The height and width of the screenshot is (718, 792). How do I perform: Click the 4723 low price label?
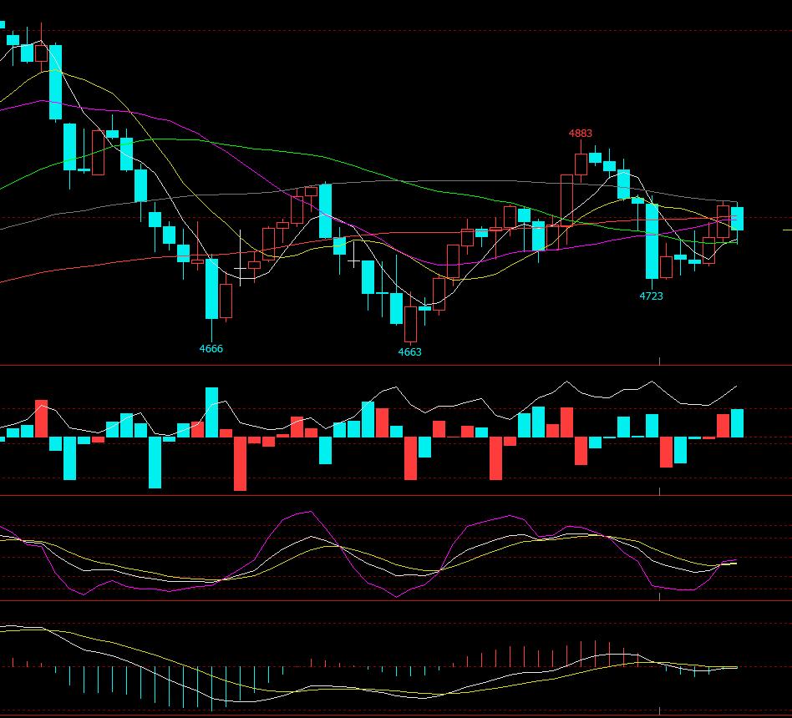tap(651, 296)
